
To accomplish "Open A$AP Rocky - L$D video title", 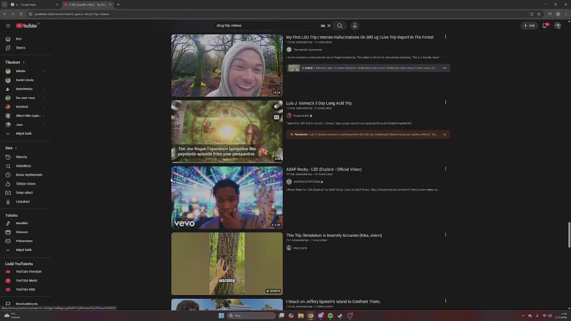I will coord(324,169).
